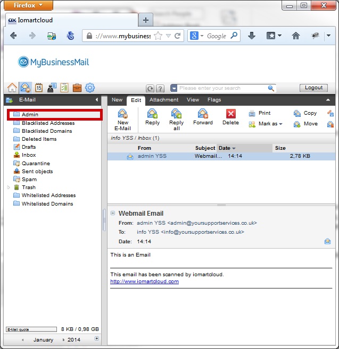The width and height of the screenshot is (339, 349).
Task: Open the Contacts module icon
Action: coord(52,88)
